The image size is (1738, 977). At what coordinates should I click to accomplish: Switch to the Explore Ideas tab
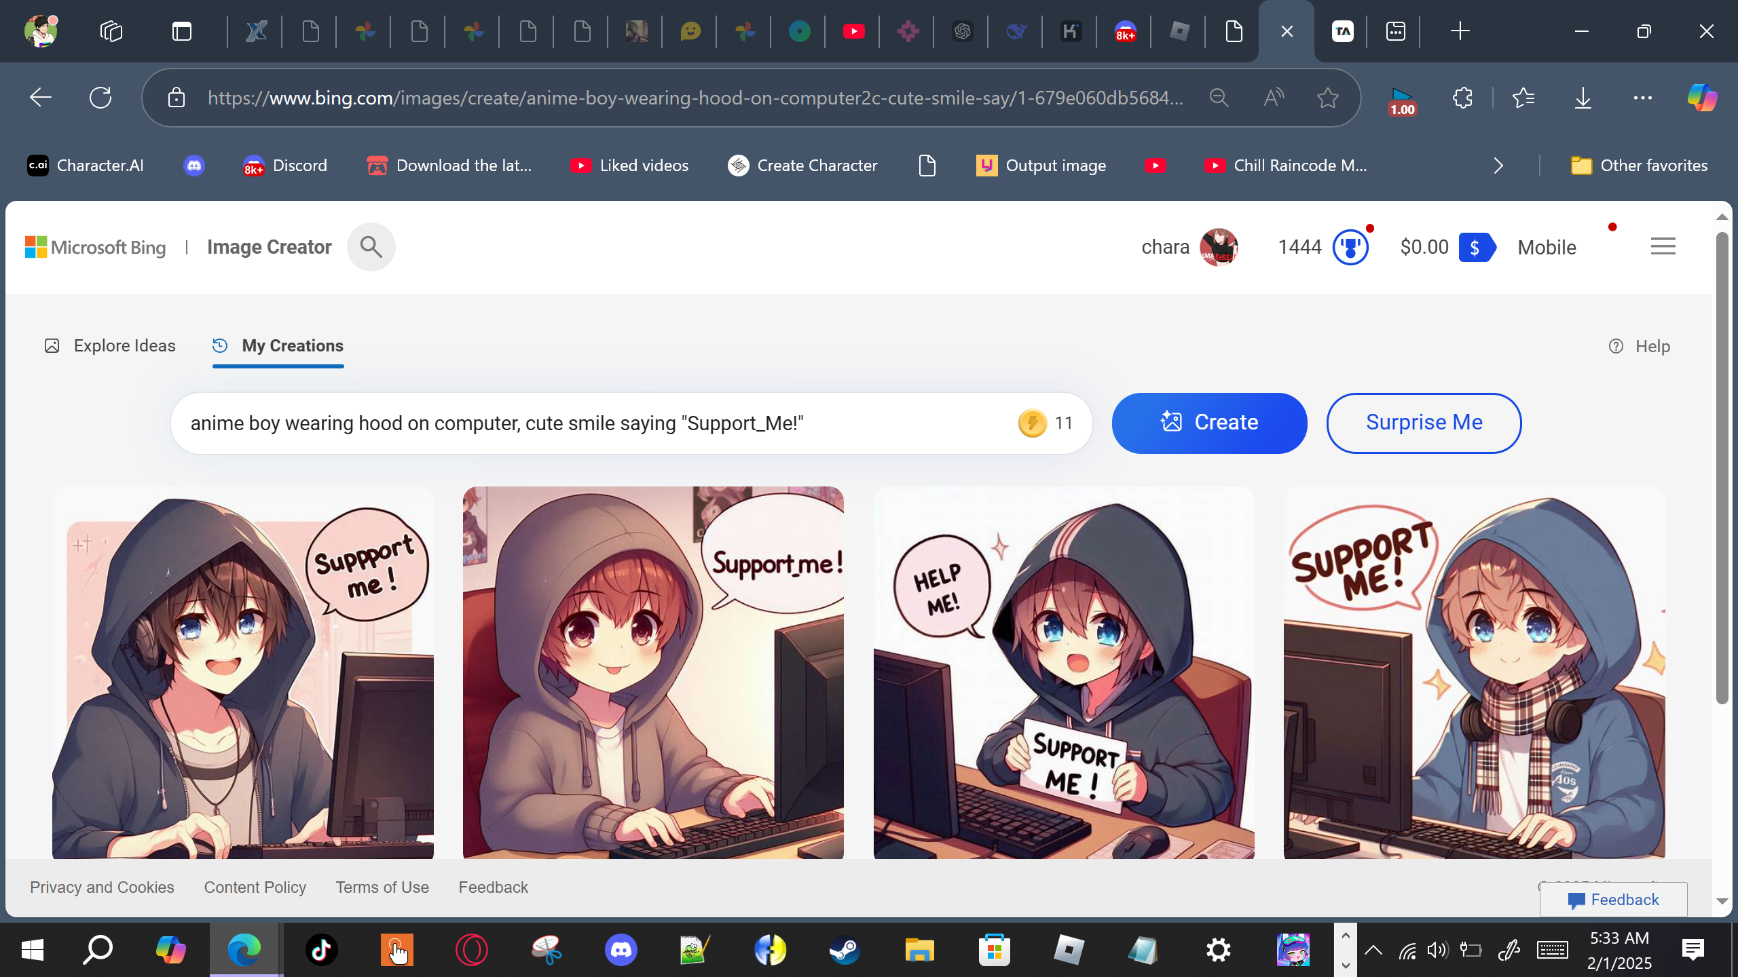[x=110, y=346]
